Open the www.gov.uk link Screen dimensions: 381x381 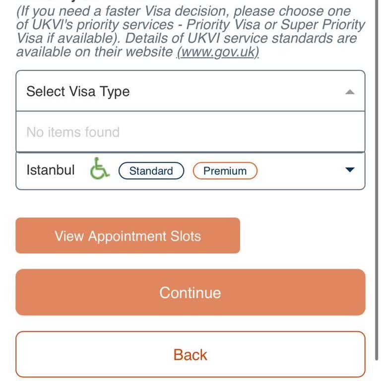pos(218,52)
